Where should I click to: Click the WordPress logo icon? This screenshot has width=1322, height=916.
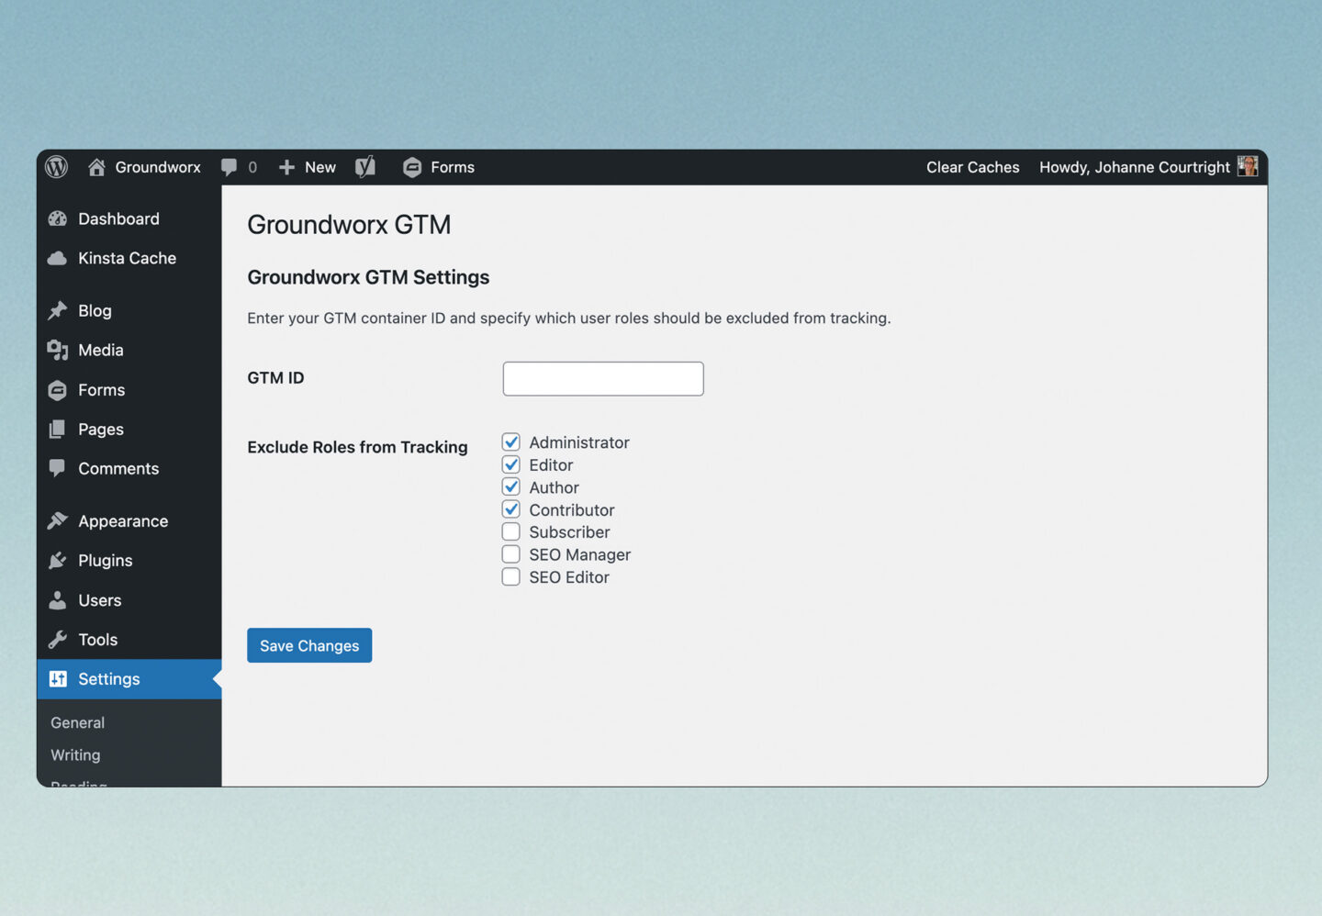[x=56, y=167]
